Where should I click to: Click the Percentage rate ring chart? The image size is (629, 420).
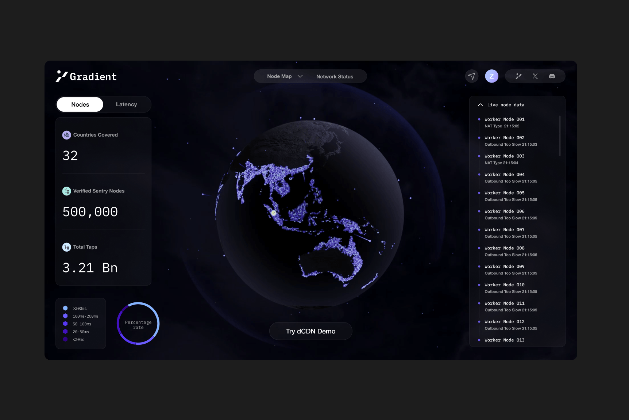[138, 324]
